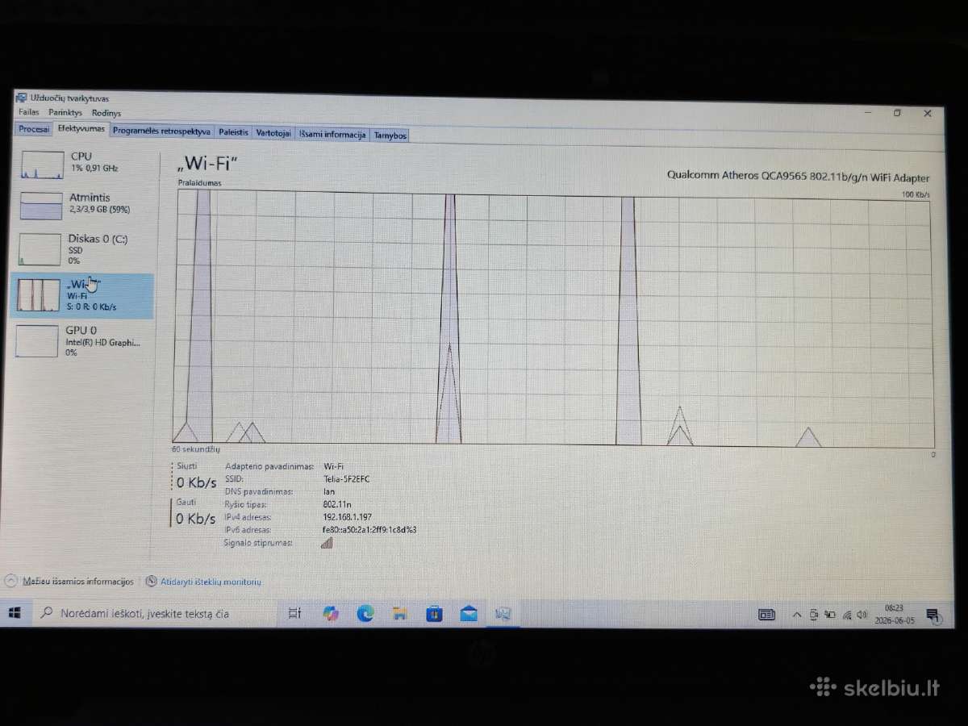Open the notification center icon
968x726 pixels.
pyautogui.click(x=933, y=615)
